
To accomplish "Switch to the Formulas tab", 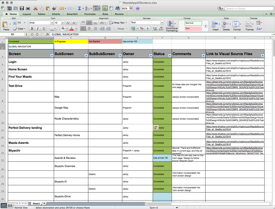I will coord(90,14).
